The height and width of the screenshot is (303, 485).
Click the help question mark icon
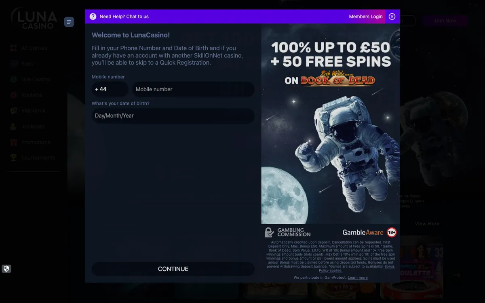tap(93, 17)
